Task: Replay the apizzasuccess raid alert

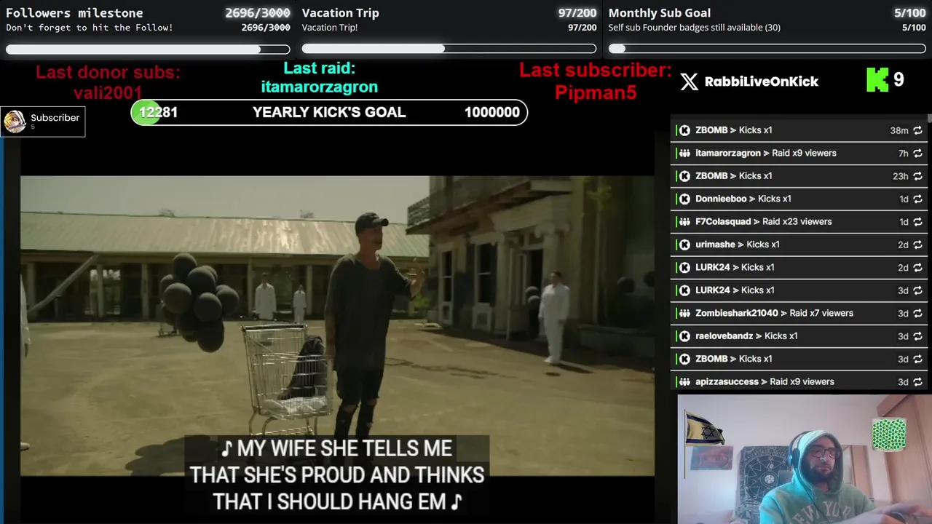Action: 917,382
